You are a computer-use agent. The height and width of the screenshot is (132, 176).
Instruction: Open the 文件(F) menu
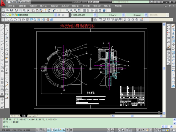pyautogui.click(x=12, y=6)
